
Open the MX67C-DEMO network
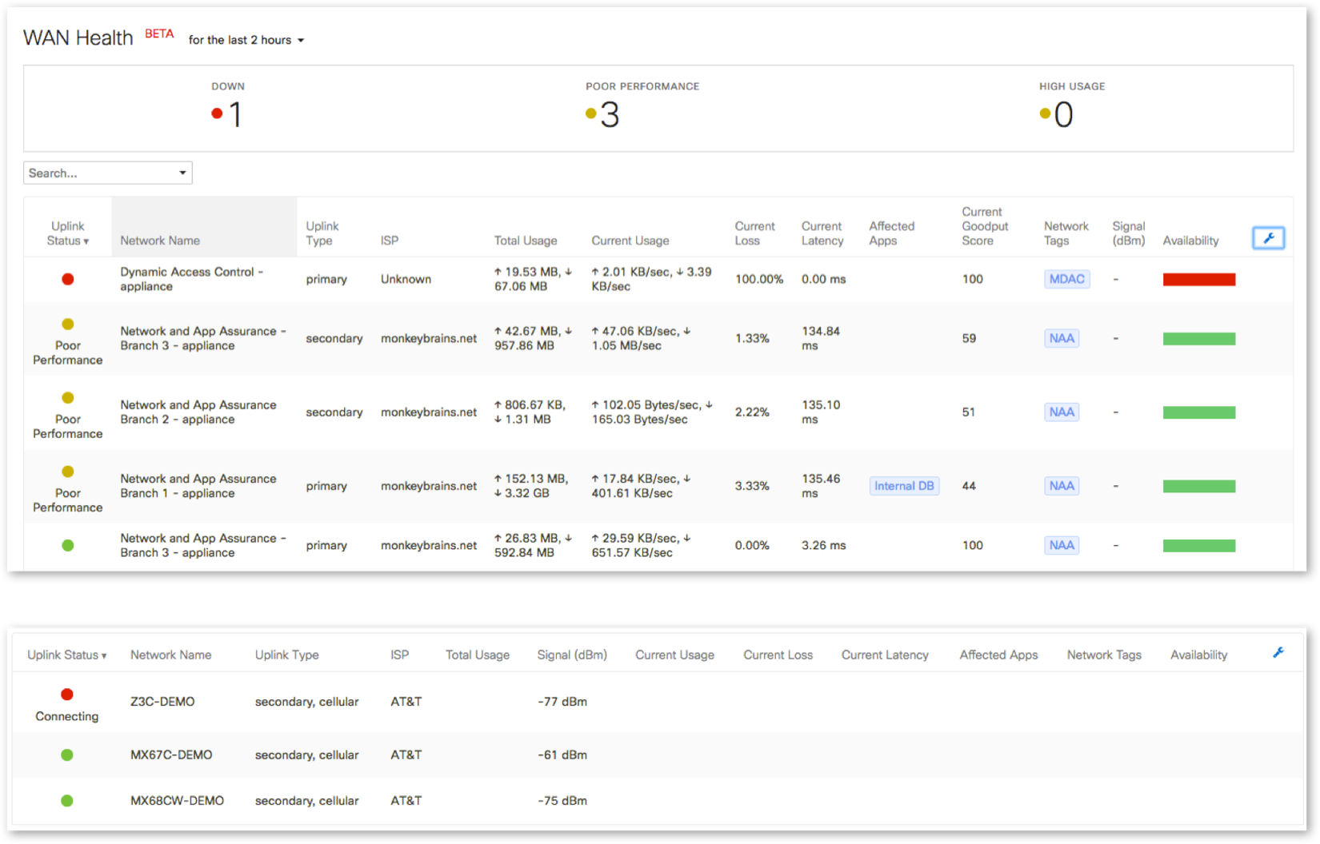coord(171,754)
